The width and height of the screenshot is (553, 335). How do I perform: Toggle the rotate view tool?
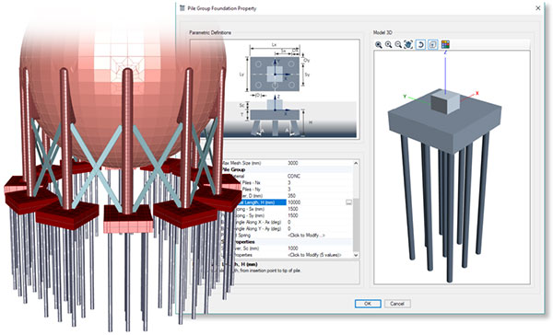point(420,45)
